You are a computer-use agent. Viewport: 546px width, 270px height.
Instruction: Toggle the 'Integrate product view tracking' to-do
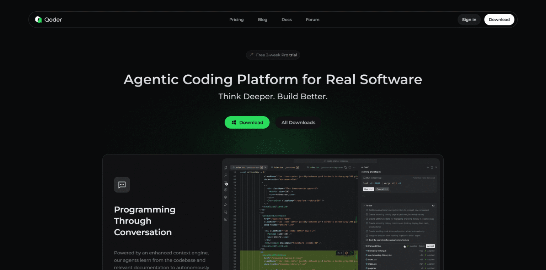[x=367, y=235]
